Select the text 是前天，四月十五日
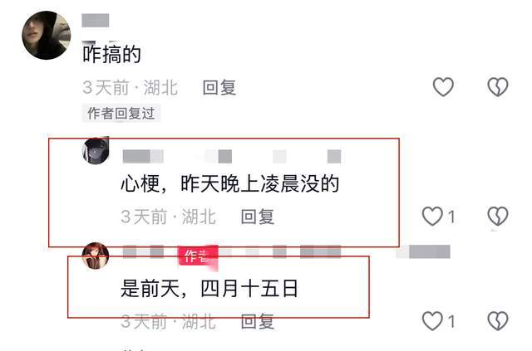This screenshot has height=351, width=532. [x=209, y=289]
